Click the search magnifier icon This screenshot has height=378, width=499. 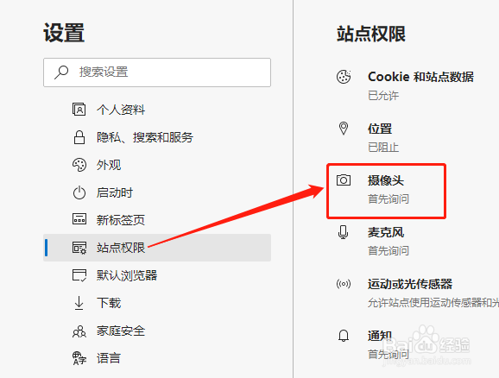click(61, 72)
